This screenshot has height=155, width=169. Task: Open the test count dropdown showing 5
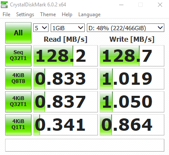click(41, 28)
